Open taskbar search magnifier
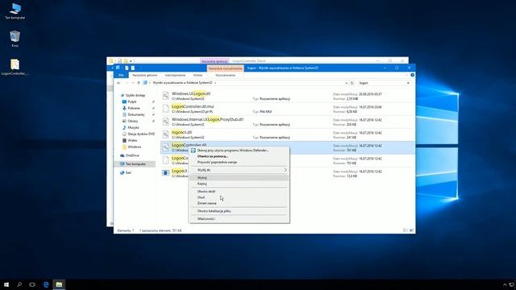Image resolution: width=516 pixels, height=290 pixels. point(19,284)
